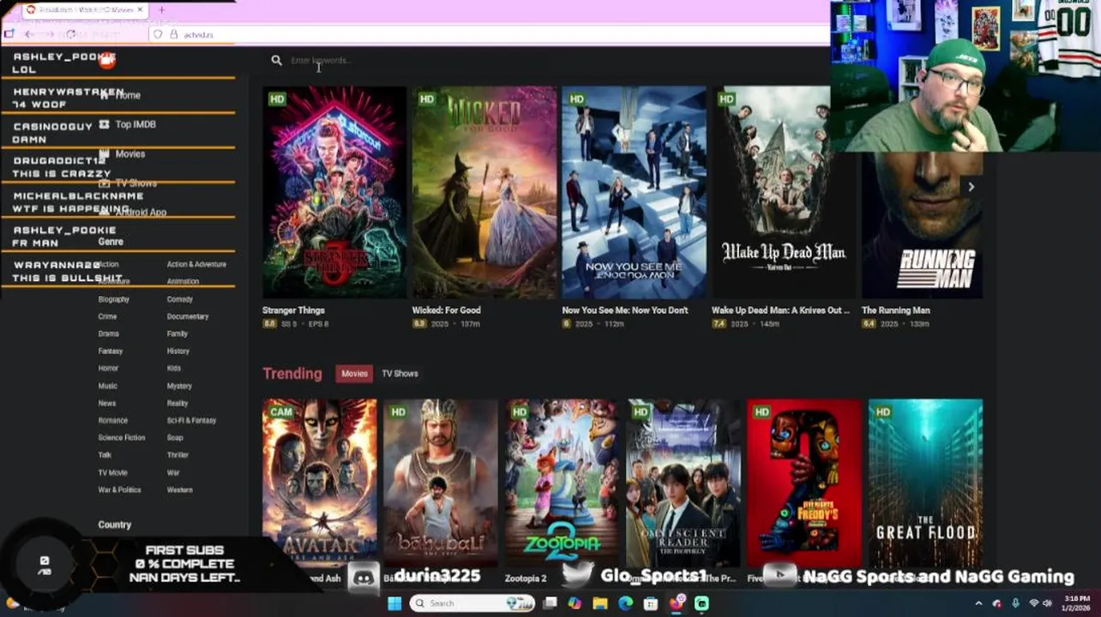The width and height of the screenshot is (1101, 617).
Task: Click the browser address bar showing the URL
Action: coord(489,34)
